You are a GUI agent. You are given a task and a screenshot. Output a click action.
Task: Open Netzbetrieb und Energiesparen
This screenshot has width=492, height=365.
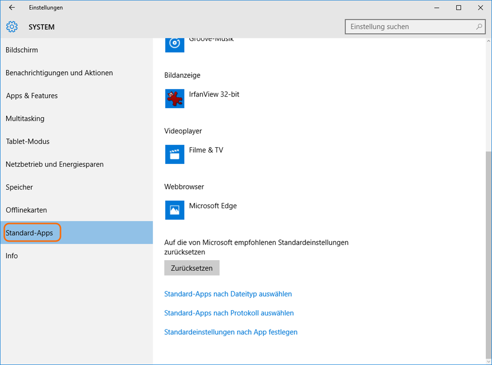(54, 164)
